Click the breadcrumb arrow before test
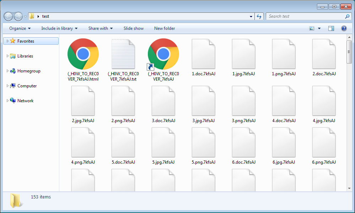This screenshot has width=355, height=213. [x=38, y=16]
